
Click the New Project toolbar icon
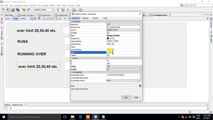pyautogui.click(x=8, y=10)
